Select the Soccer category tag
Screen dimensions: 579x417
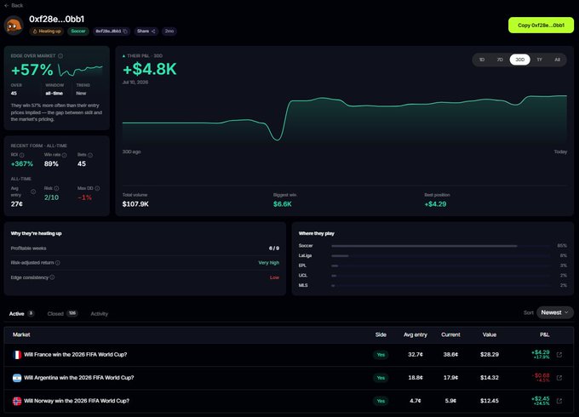[78, 31]
